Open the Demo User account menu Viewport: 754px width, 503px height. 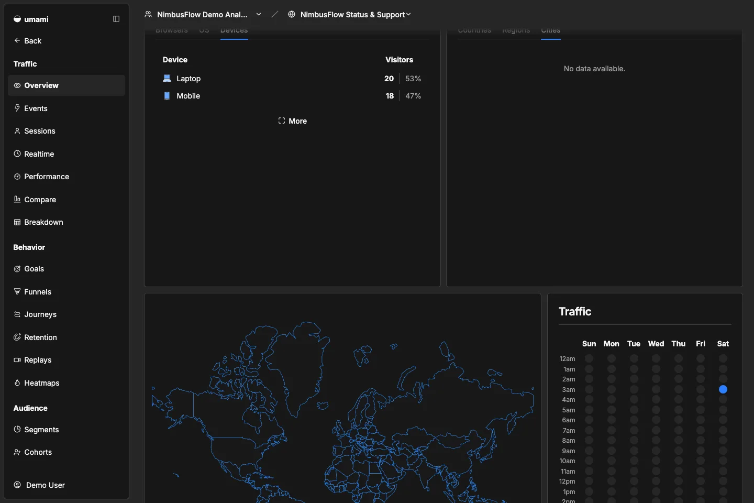(66, 485)
